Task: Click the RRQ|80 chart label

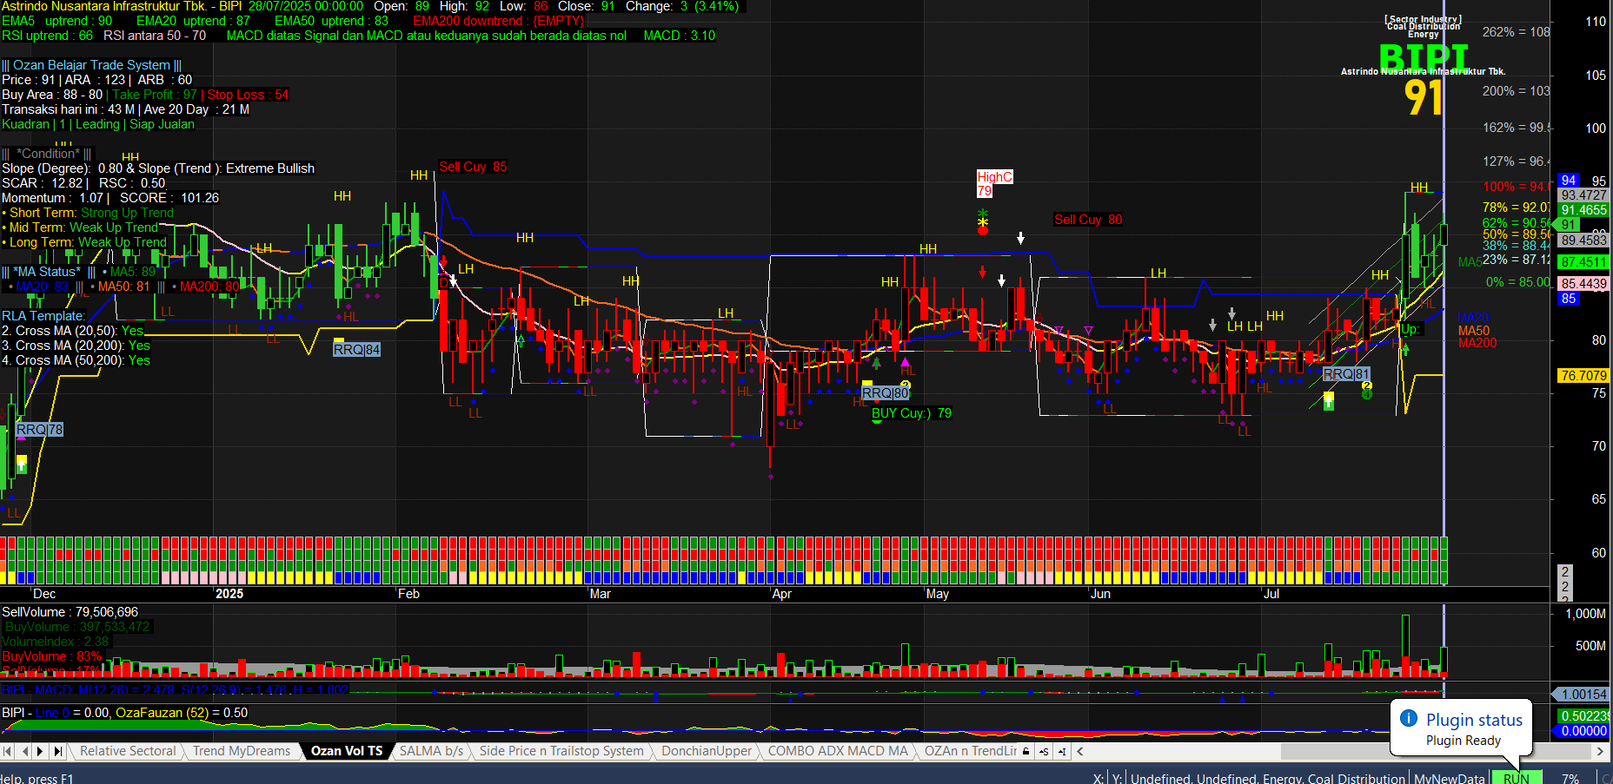Action: (886, 393)
